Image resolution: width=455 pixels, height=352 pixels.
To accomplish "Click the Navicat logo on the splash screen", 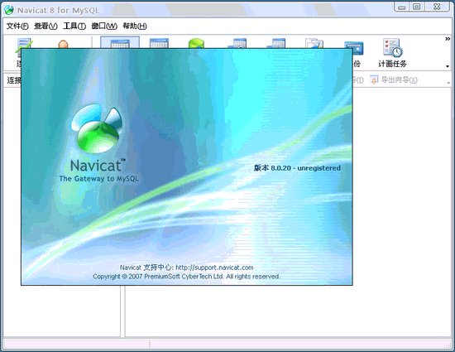I will click(x=97, y=128).
